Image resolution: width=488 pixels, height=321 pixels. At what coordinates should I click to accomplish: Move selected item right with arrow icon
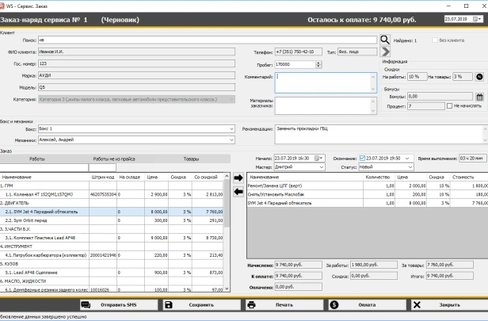pyautogui.click(x=239, y=178)
